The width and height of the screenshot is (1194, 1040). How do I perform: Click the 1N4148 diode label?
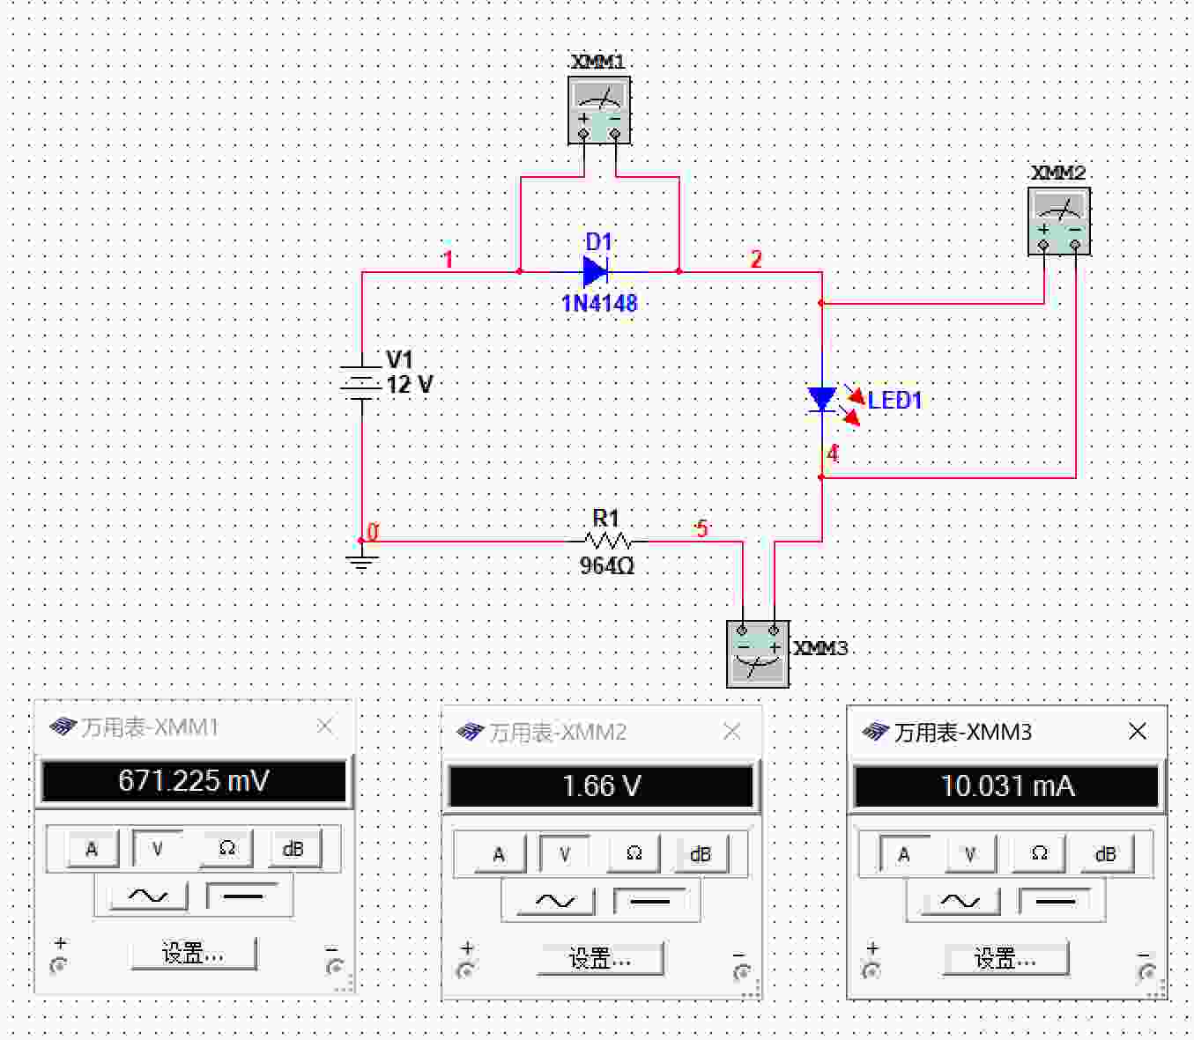point(599,304)
